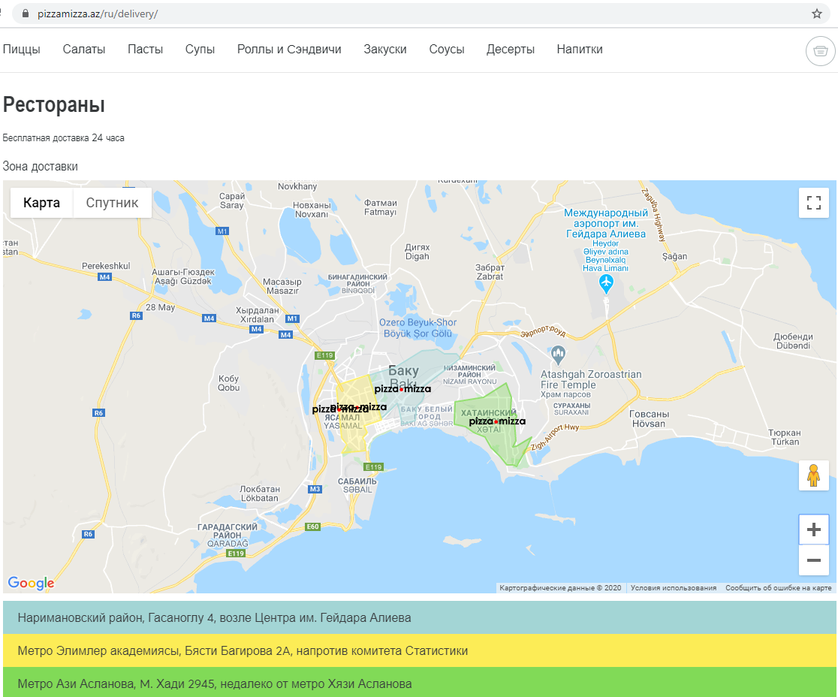838x697 pixels.
Task: Click the Atashgah Fire Temple marker
Action: coord(558,354)
